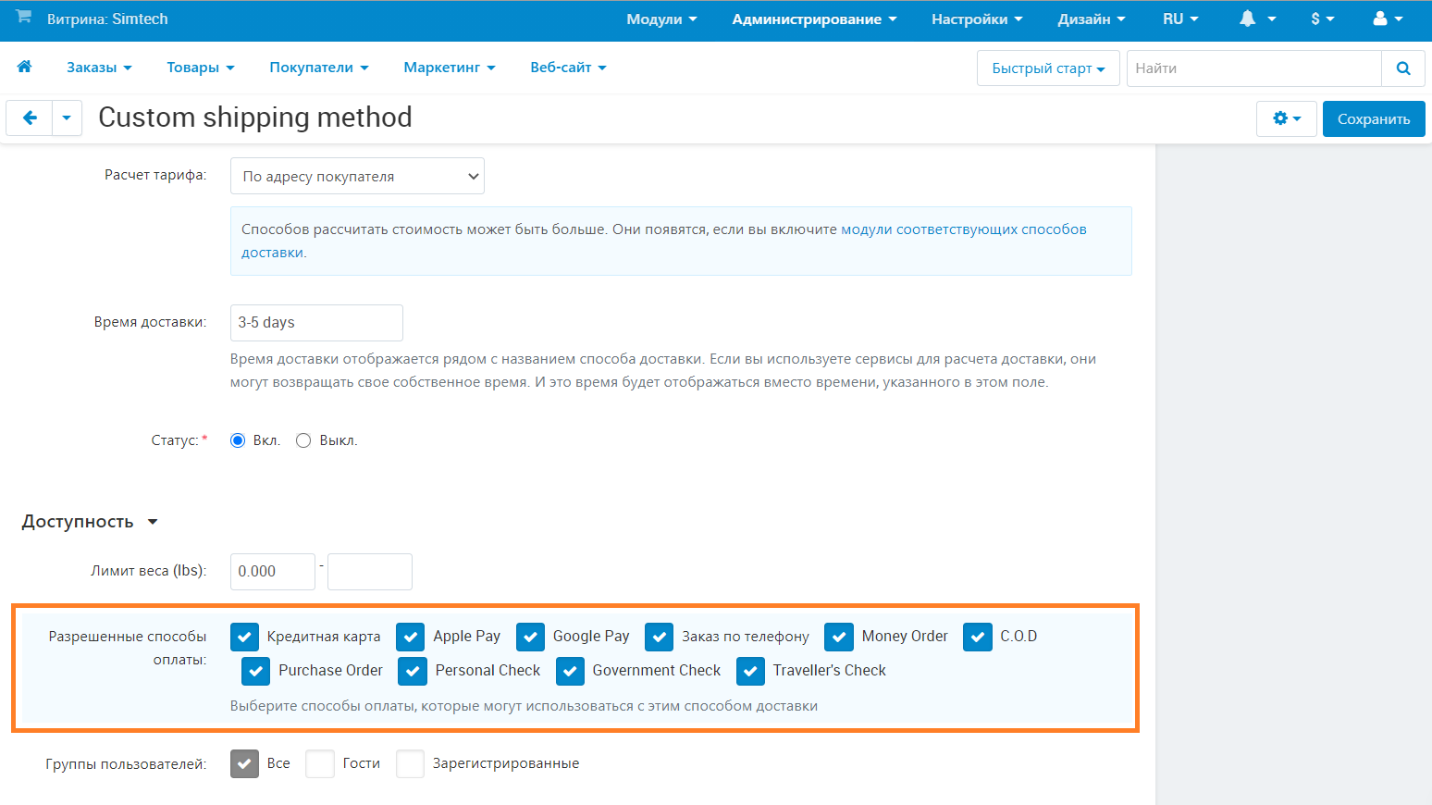
Task: Check the Гости user group checkbox
Action: 320,763
